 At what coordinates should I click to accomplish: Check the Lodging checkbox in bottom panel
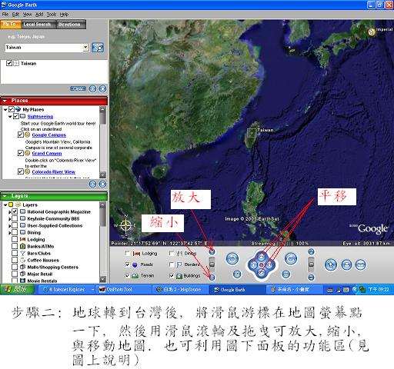point(127,254)
